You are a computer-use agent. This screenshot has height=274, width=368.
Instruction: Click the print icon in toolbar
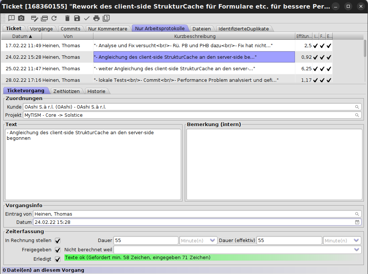click(x=96, y=18)
